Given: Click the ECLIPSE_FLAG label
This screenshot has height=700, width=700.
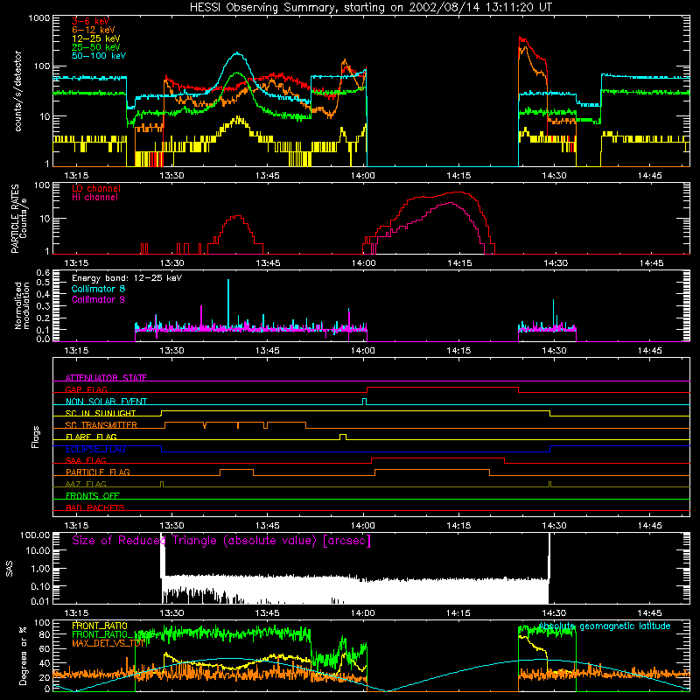Looking at the screenshot, I should tap(95, 449).
